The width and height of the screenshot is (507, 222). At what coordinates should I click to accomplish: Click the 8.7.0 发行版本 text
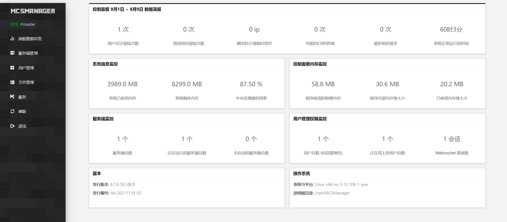(123, 185)
